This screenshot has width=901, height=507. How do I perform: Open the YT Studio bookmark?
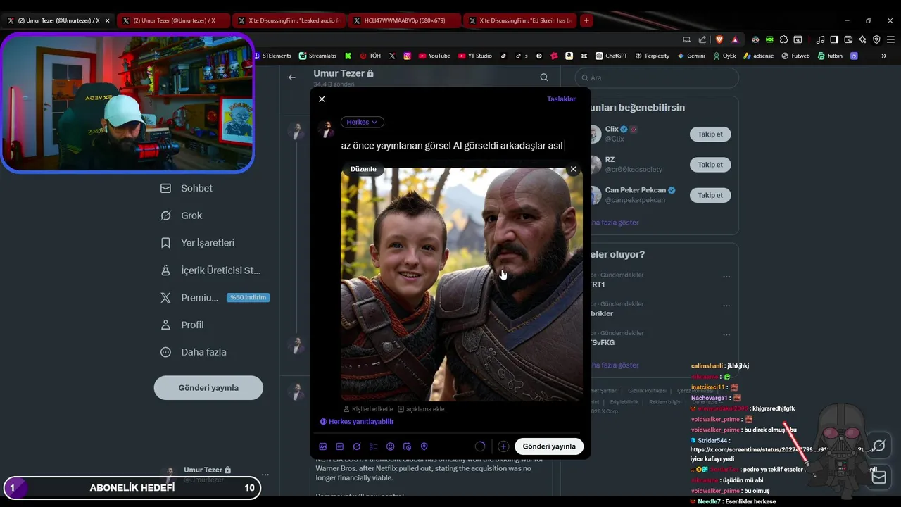point(475,56)
